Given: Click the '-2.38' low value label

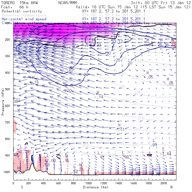Looking at the screenshot, I should pos(24,152).
